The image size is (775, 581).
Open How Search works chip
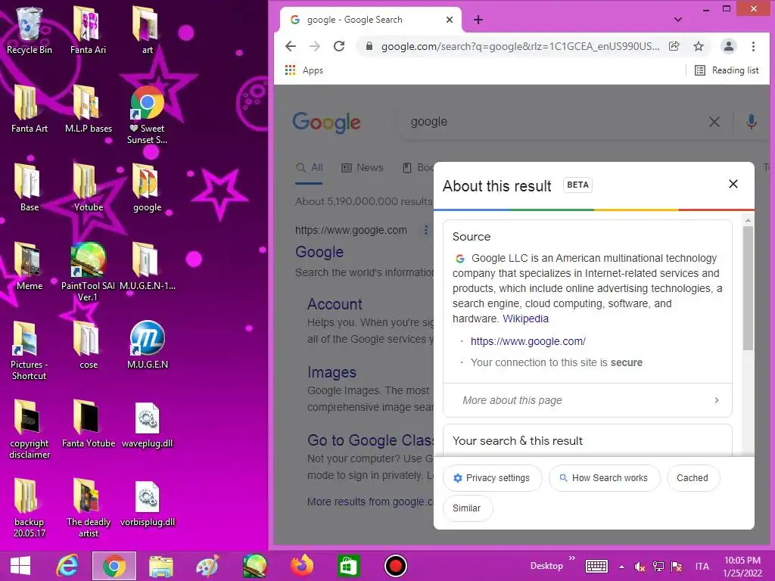tap(604, 478)
